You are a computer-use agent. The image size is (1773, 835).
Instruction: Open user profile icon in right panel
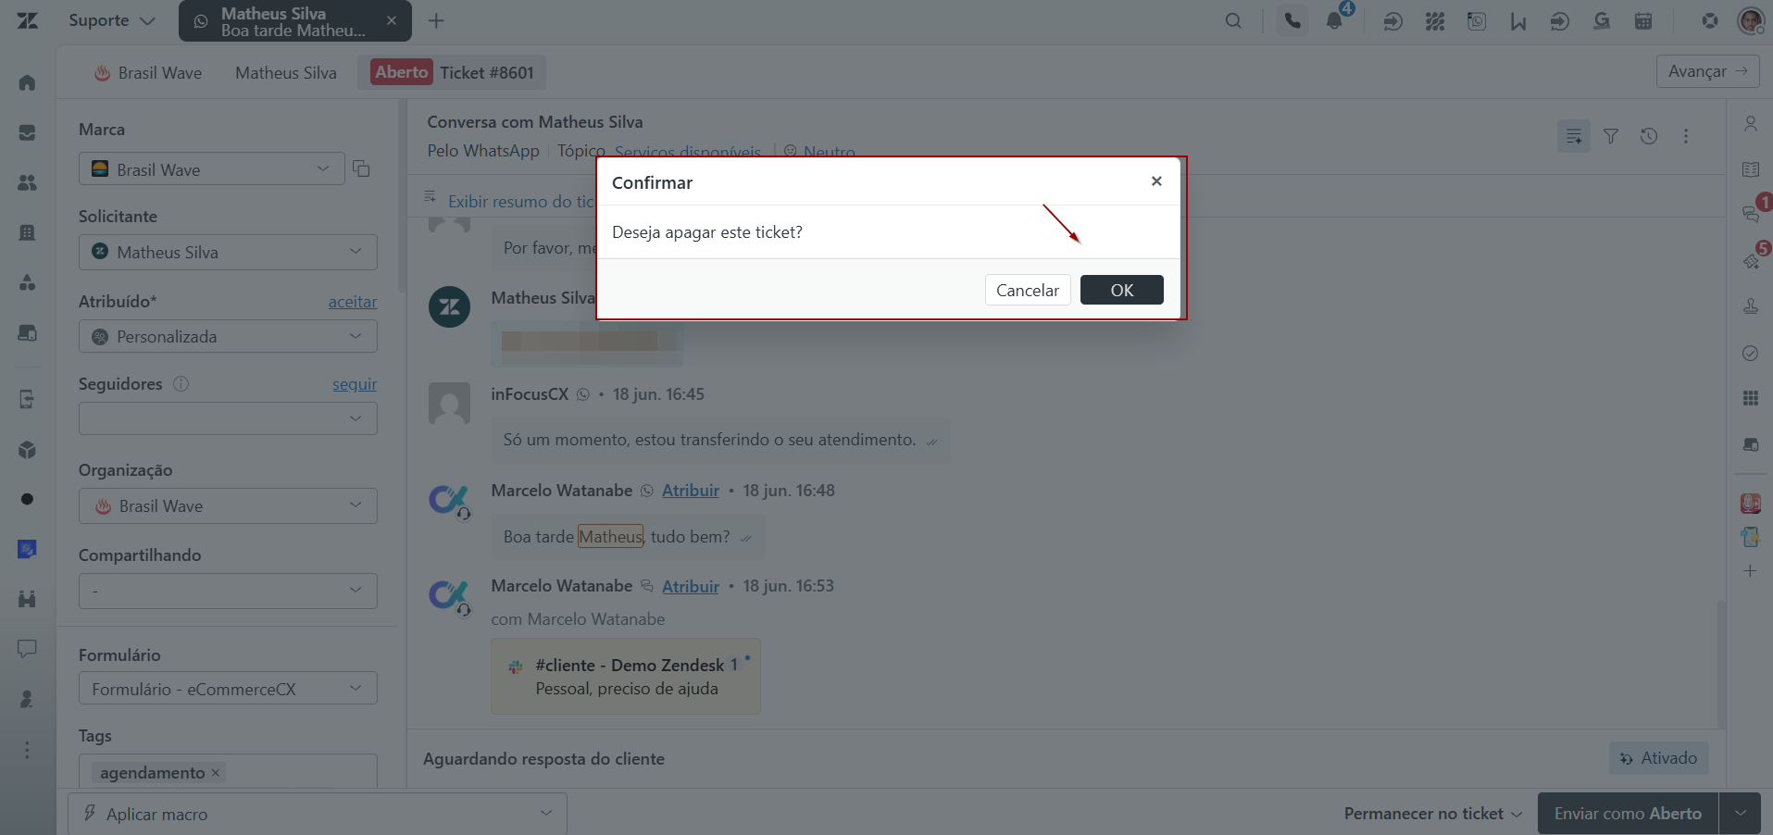point(1750,123)
